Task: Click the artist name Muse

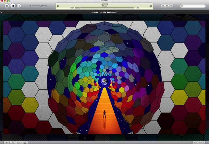Action: tap(104, 6)
